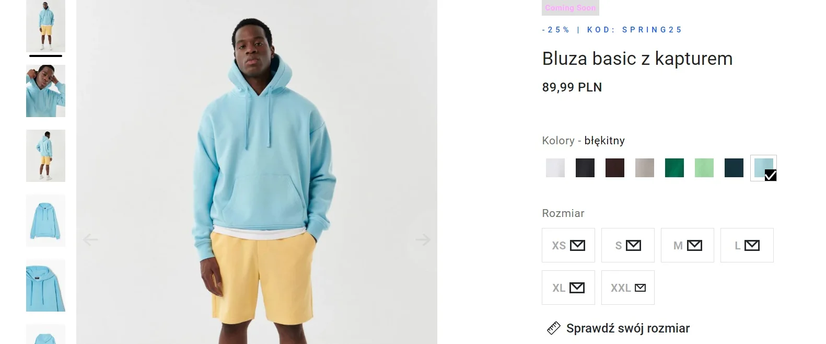Screen dimensions: 826x344
Task: Pick the dark green color swatch
Action: point(674,168)
